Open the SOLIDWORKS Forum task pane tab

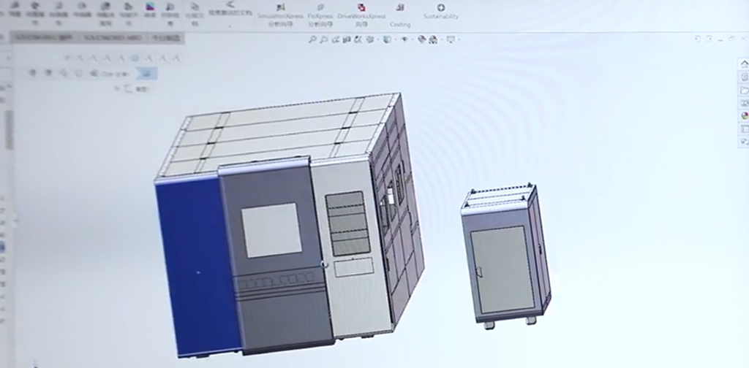click(744, 142)
